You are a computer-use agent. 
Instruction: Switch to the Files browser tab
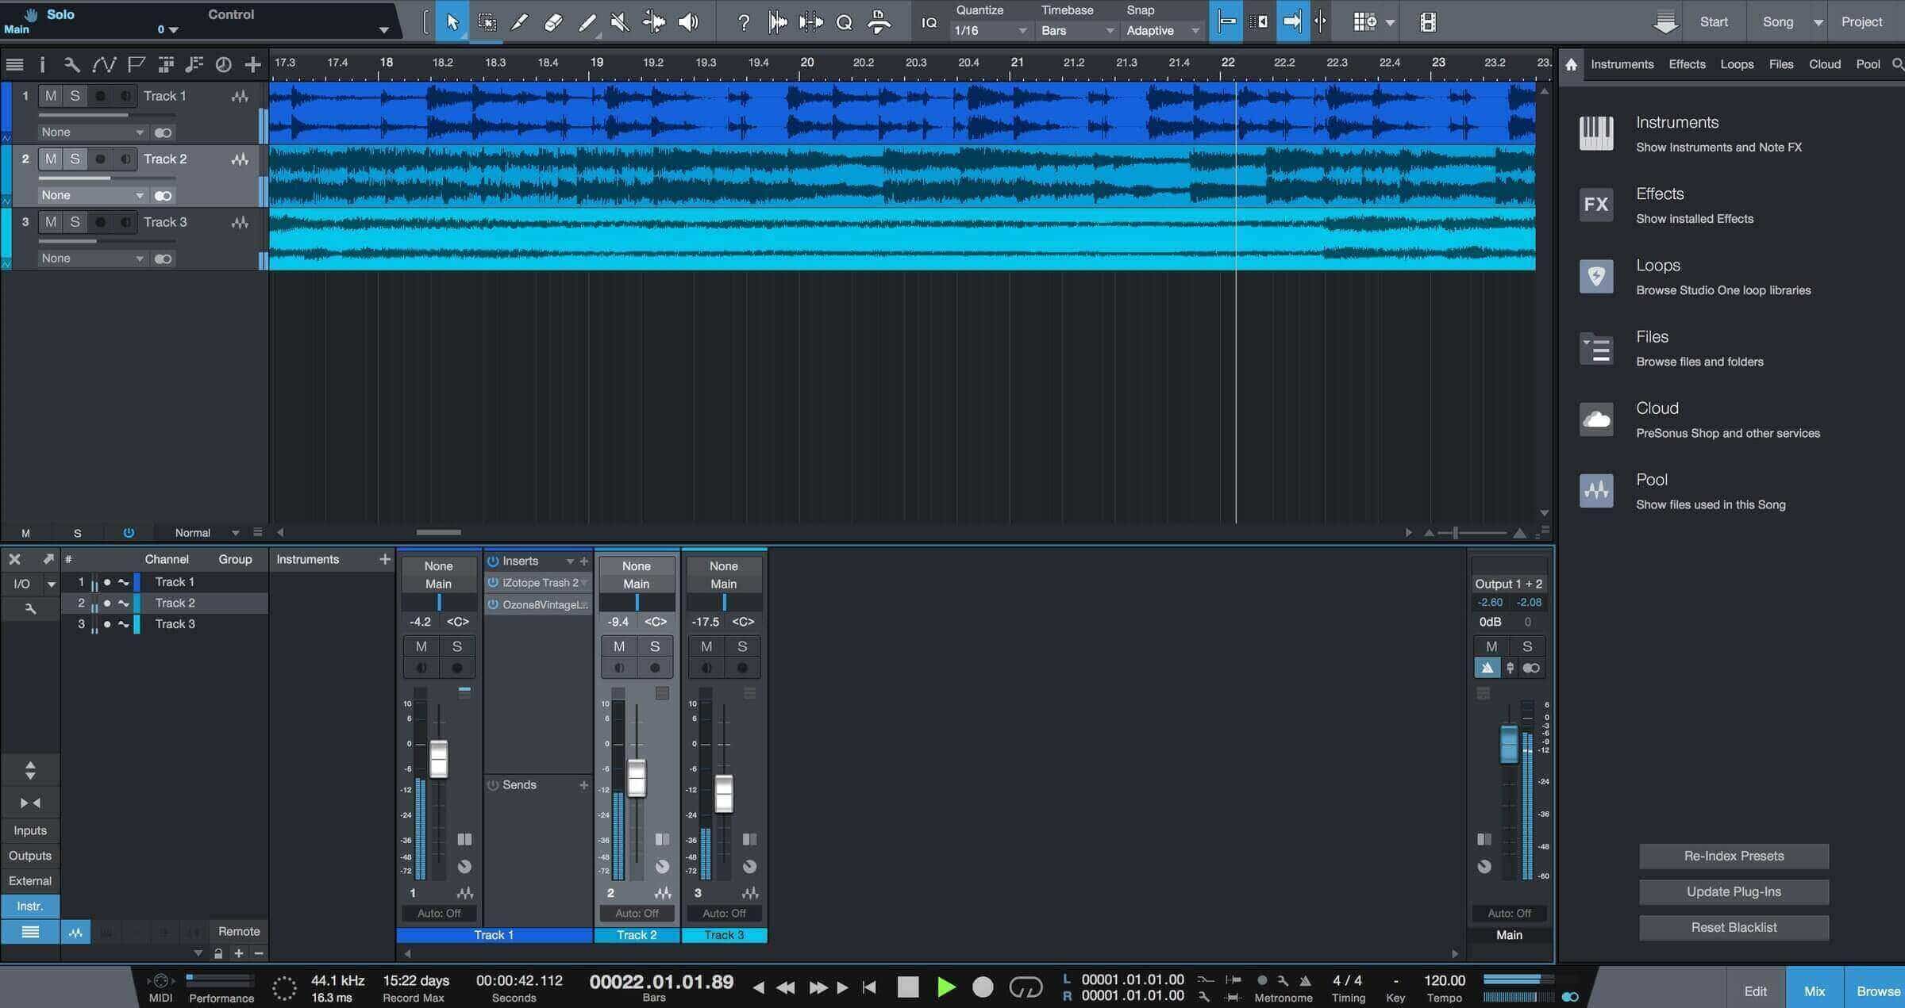[1781, 64]
